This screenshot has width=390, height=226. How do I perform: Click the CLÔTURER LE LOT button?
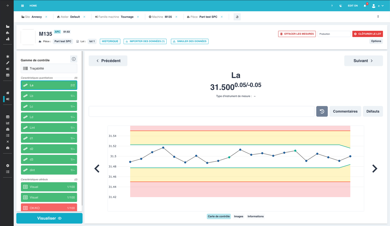367,34
